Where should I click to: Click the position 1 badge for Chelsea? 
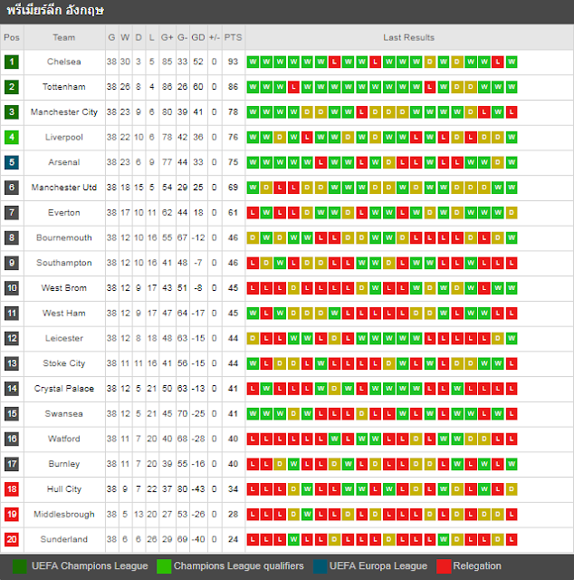coord(12,62)
